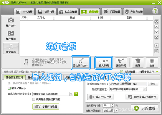Switch to 锁屏相册 tab
Image resolution: width=162 pixels, height=115 pixels.
[x=46, y=11]
